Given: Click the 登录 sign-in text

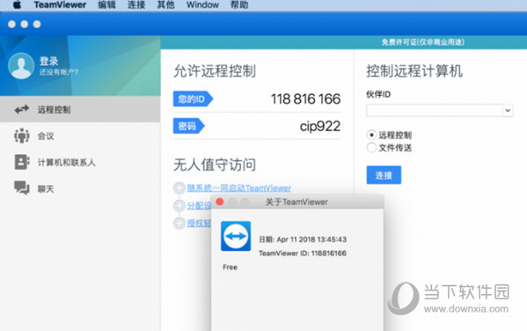Looking at the screenshot, I should pos(49,61).
